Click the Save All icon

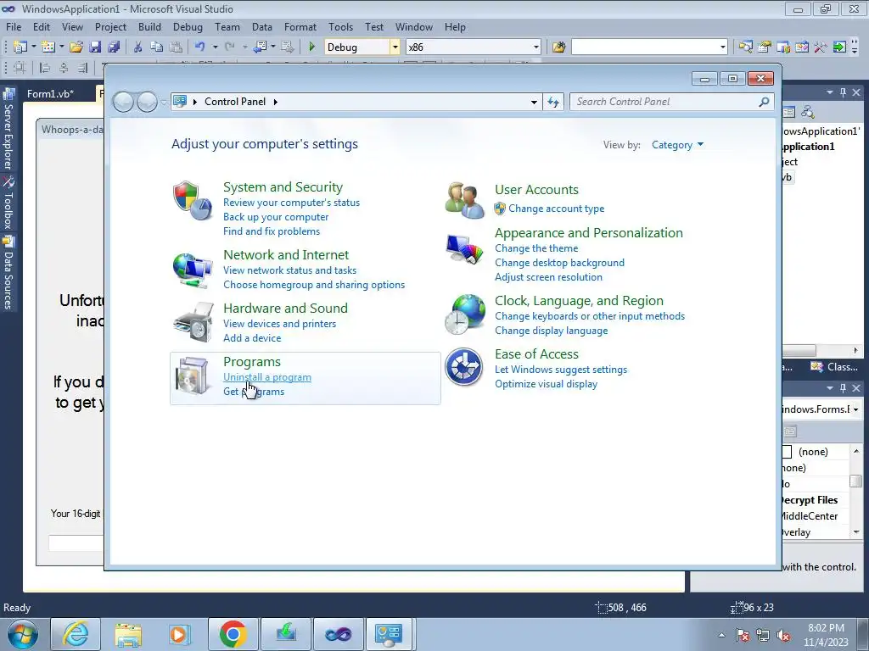(114, 47)
